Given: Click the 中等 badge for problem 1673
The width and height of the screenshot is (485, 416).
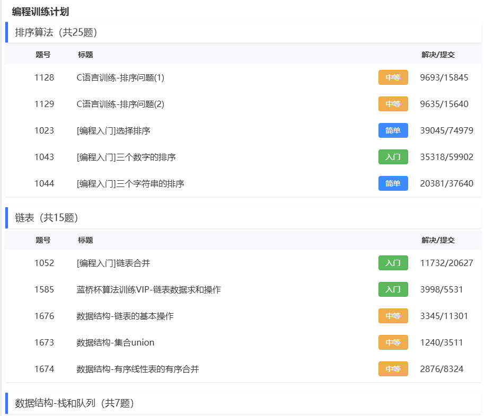Looking at the screenshot, I should coord(393,342).
